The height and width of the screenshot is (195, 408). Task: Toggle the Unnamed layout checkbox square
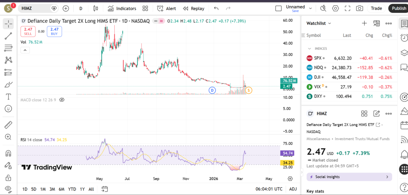tap(279, 8)
